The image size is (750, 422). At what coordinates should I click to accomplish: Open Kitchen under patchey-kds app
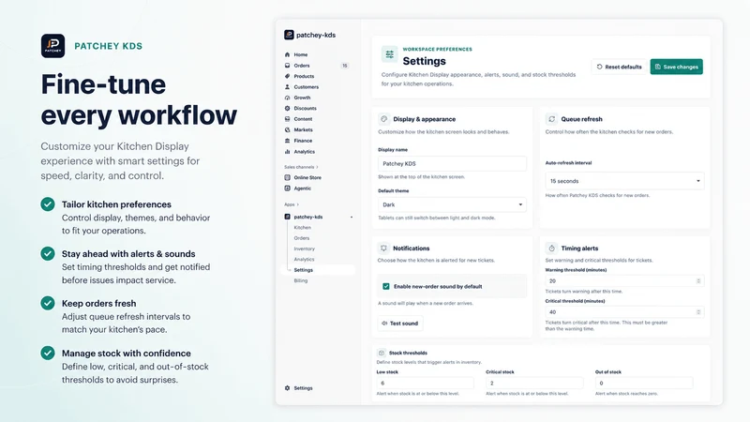tap(302, 227)
